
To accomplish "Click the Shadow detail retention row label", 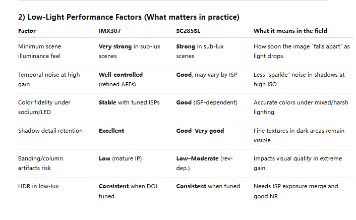I will tap(50, 131).
